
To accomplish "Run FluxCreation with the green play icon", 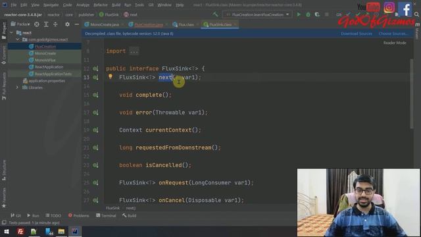I will [x=298, y=14].
